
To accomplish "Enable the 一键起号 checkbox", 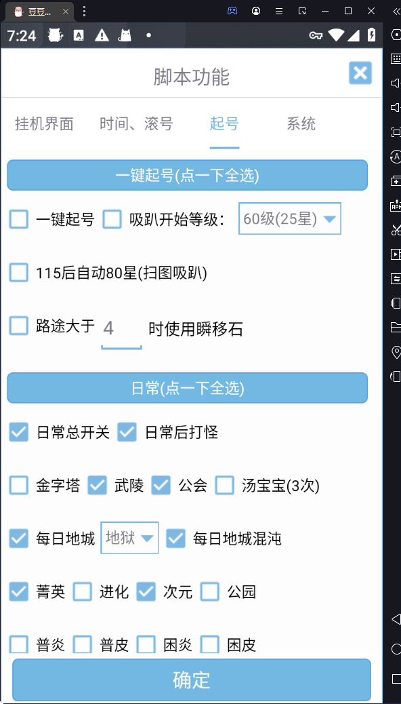I will (x=19, y=220).
